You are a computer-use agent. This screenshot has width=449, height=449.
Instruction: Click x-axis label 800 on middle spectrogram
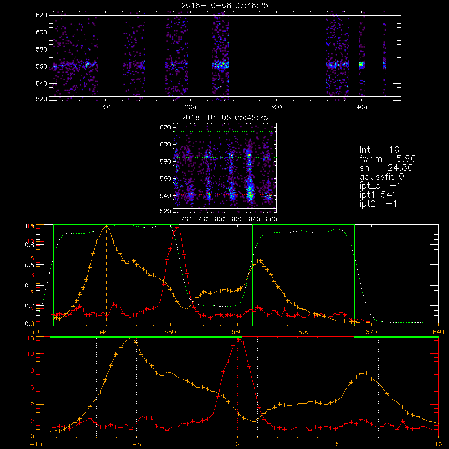[220, 220]
